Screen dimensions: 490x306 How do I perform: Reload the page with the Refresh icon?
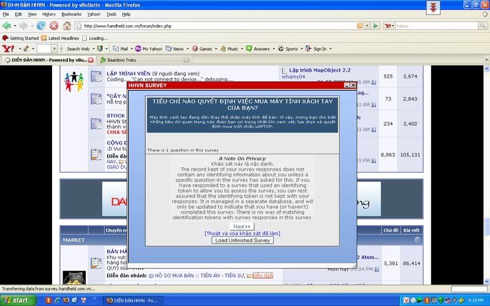coord(40,26)
